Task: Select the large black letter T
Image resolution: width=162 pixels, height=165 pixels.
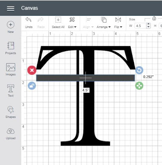Action: pos(88,103)
